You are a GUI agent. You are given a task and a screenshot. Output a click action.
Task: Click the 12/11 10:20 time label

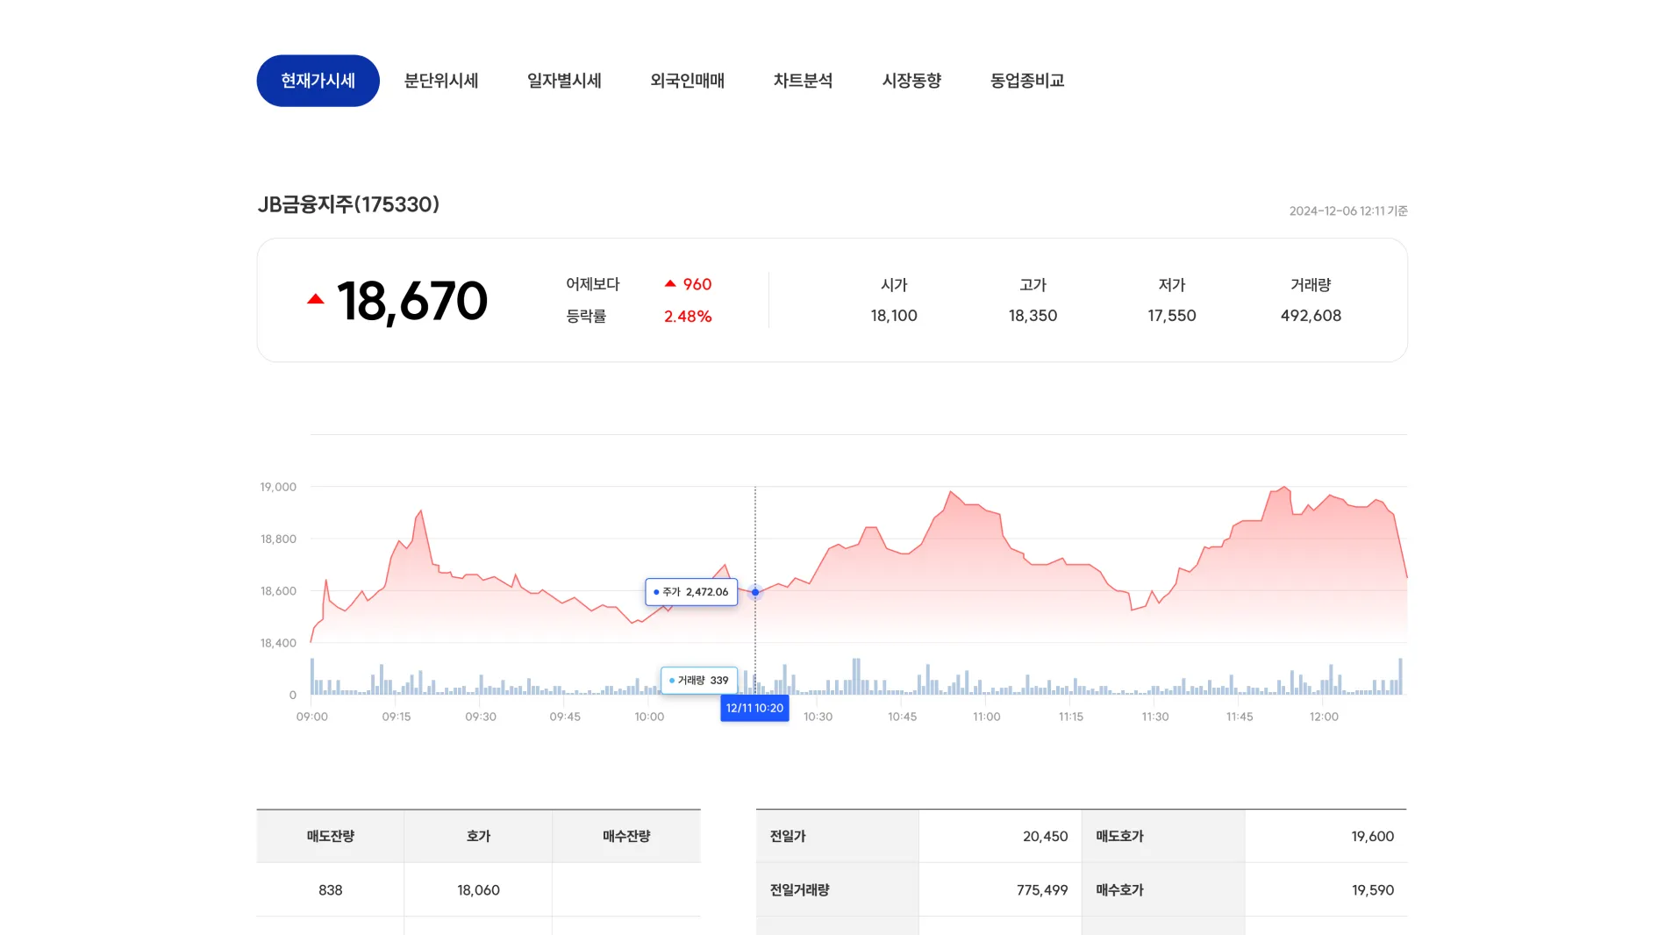coord(754,708)
